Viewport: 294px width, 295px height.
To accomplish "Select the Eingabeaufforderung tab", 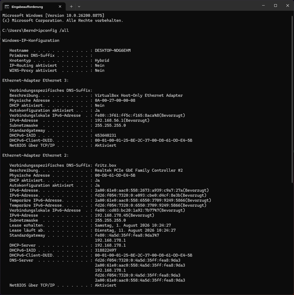I will coord(34,7).
